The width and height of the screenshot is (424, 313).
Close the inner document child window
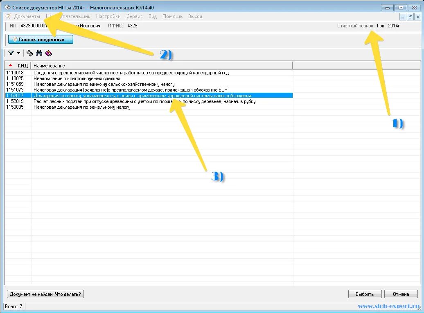tap(418, 17)
